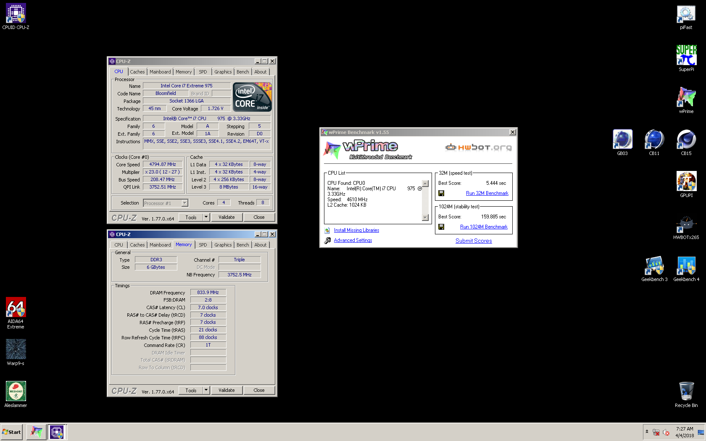Viewport: 706px width, 441px height.
Task: Click the NB Frequency 3752.5 MHz field
Action: 240,275
